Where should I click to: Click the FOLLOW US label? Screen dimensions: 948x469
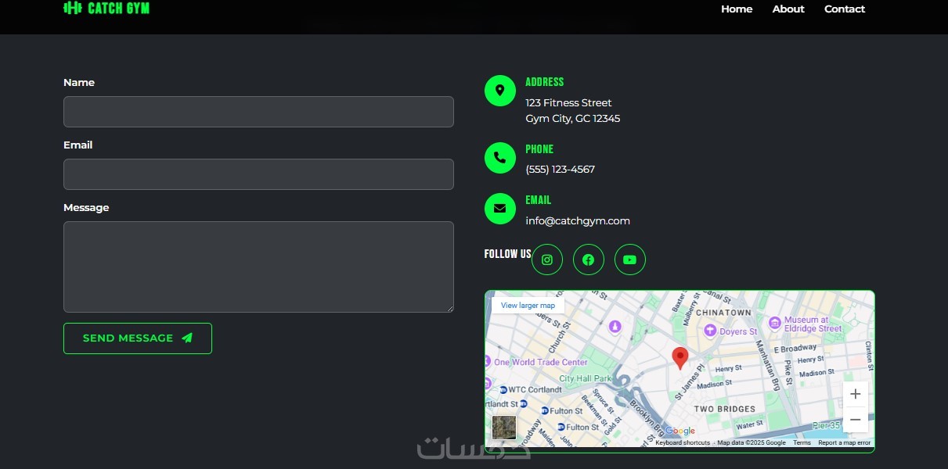[507, 254]
